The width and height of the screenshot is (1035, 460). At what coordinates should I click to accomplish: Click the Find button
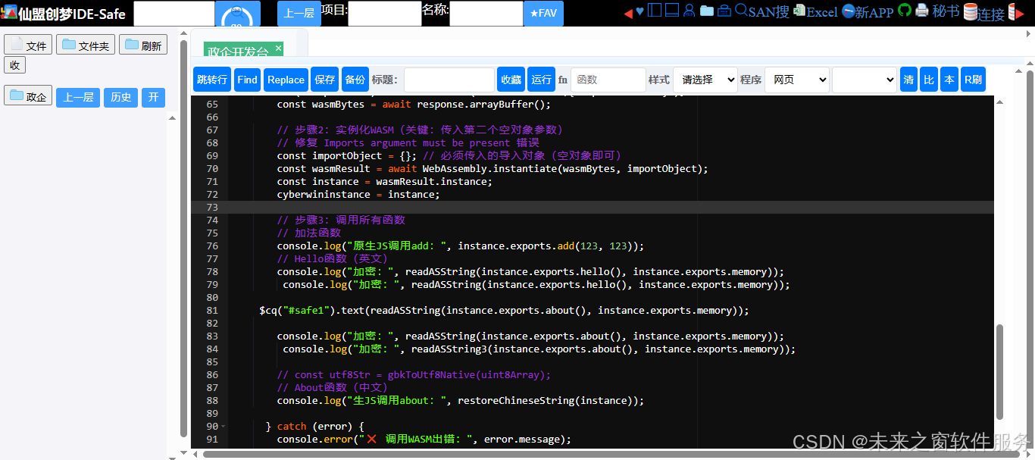point(247,80)
